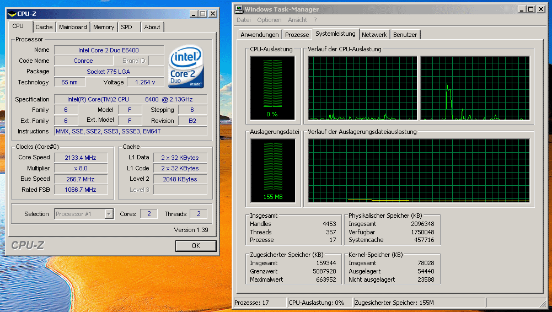Click the second CPU core history graph

coord(475,88)
